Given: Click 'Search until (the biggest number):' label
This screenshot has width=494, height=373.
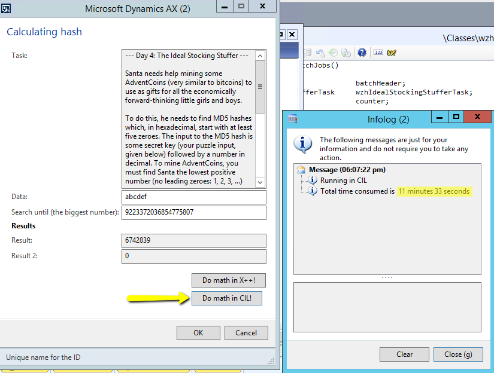Looking at the screenshot, I should point(65,212).
